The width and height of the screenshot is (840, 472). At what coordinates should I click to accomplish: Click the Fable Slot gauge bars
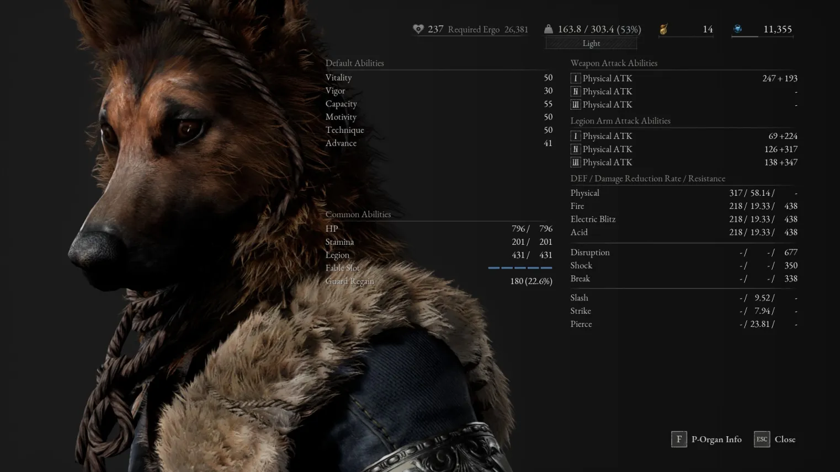click(520, 268)
